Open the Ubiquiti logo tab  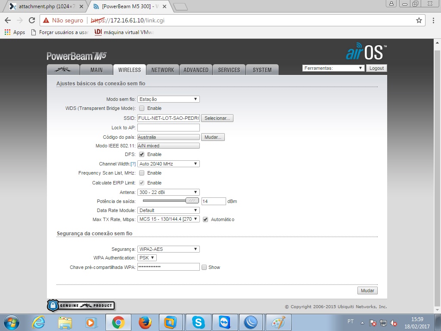click(63, 70)
